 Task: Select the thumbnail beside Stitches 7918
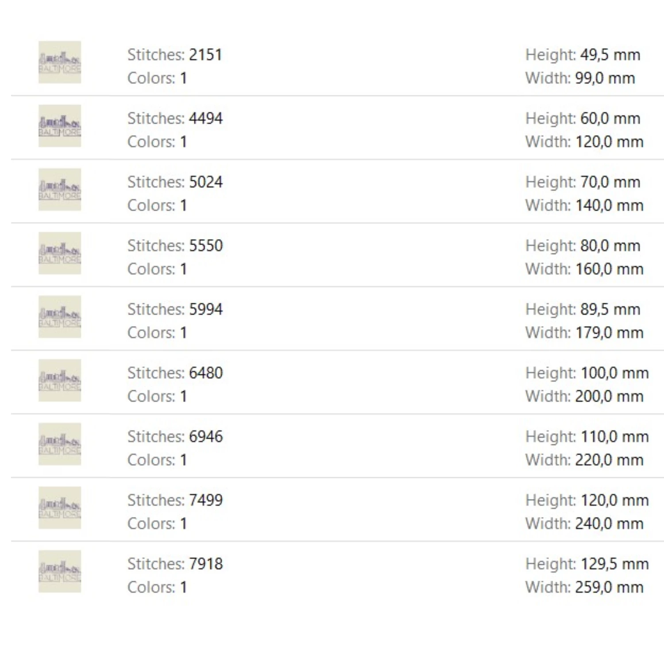tap(60, 571)
